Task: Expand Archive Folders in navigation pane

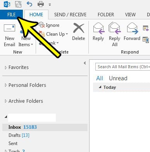Action: coord(5,101)
